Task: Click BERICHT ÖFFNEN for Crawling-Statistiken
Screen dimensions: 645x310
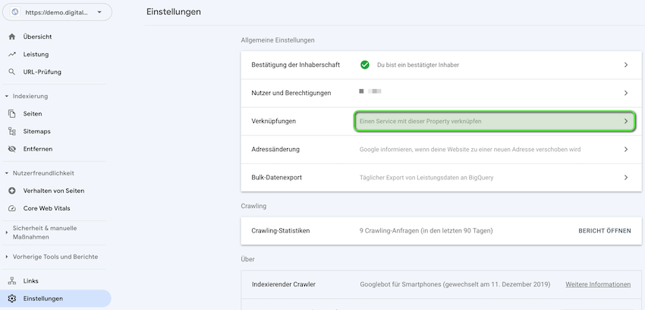Action: point(604,231)
